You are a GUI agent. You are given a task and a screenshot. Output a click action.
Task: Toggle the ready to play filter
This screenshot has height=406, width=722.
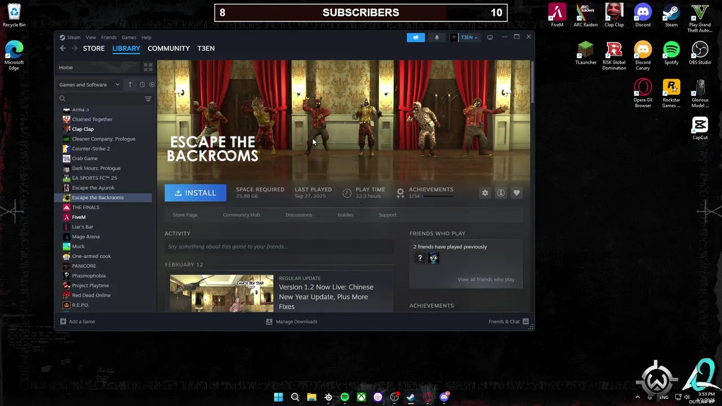[x=151, y=85]
